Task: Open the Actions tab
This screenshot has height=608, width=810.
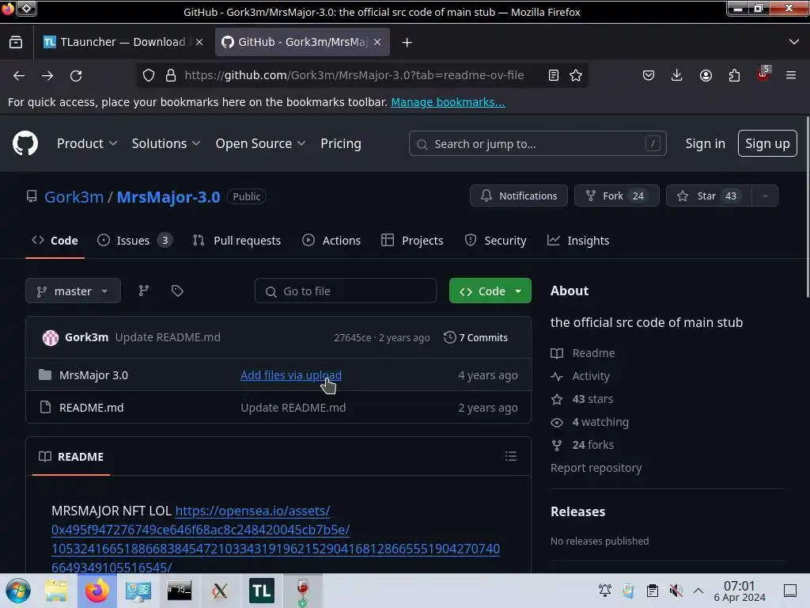Action: [331, 241]
